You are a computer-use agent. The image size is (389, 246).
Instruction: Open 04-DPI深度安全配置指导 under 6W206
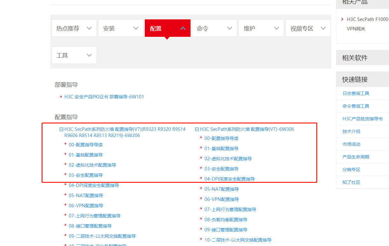click(x=94, y=185)
